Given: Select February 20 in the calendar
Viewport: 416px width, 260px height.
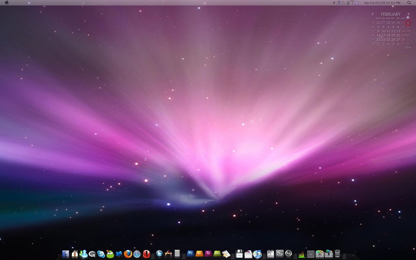Looking at the screenshot, I should [x=398, y=35].
